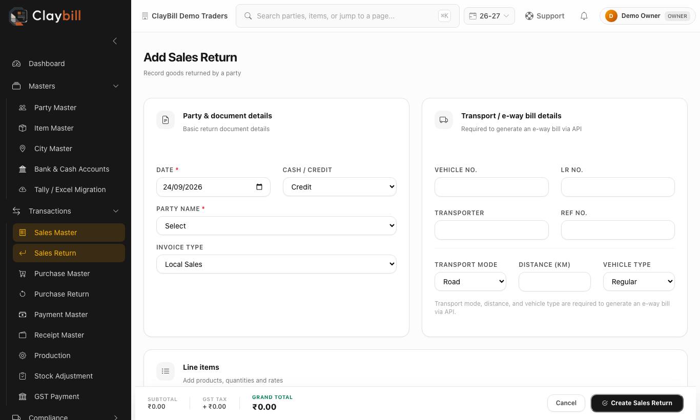This screenshot has height=420, width=700.
Task: Click the City Master pin icon
Action: 23,149
